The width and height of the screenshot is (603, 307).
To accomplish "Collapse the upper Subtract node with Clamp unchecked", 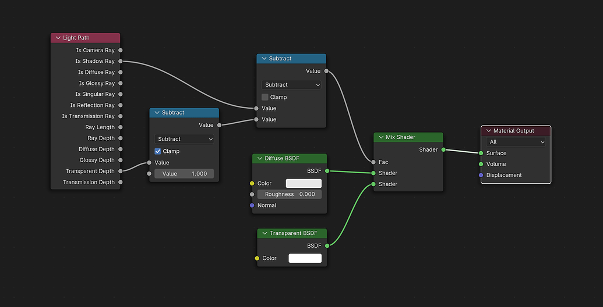I will tap(264, 58).
